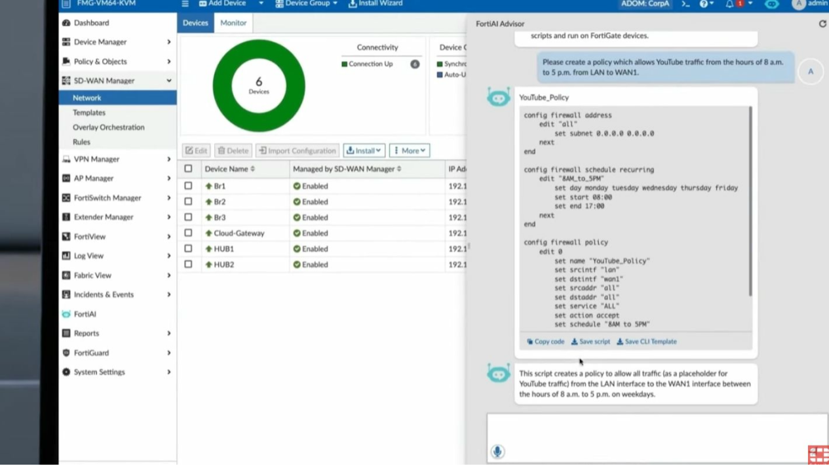Click the code block vertical scrollbar
Screen dimensions: 829x466
(x=750, y=202)
